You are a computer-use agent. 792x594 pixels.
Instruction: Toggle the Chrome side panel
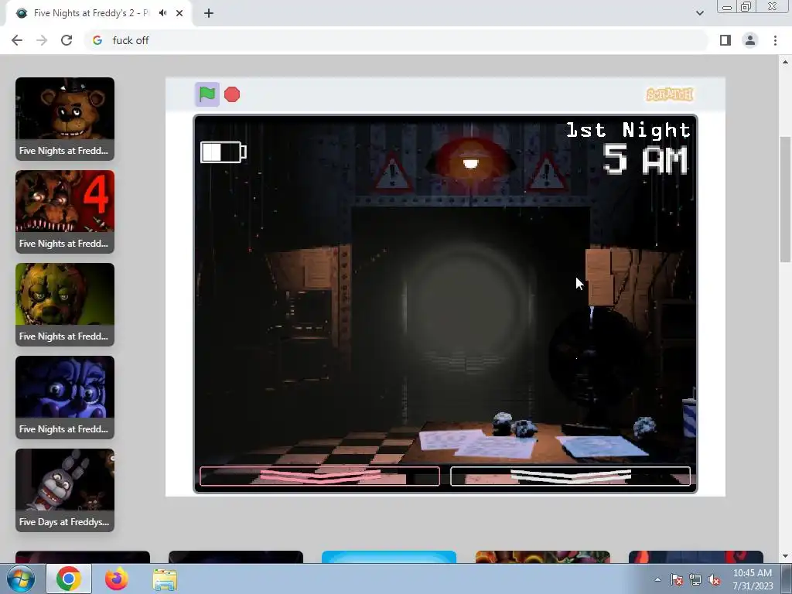(x=725, y=40)
